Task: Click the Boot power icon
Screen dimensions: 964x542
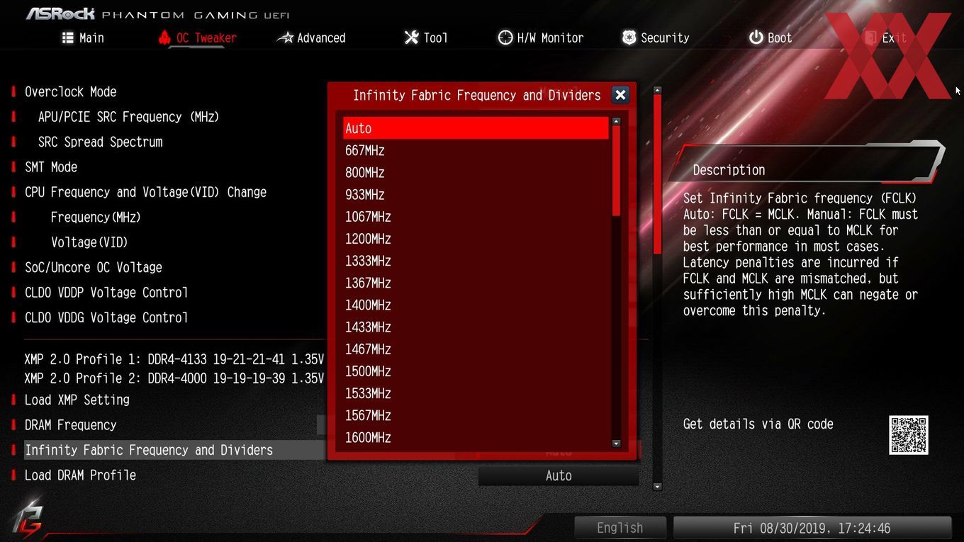Action: 756,38
